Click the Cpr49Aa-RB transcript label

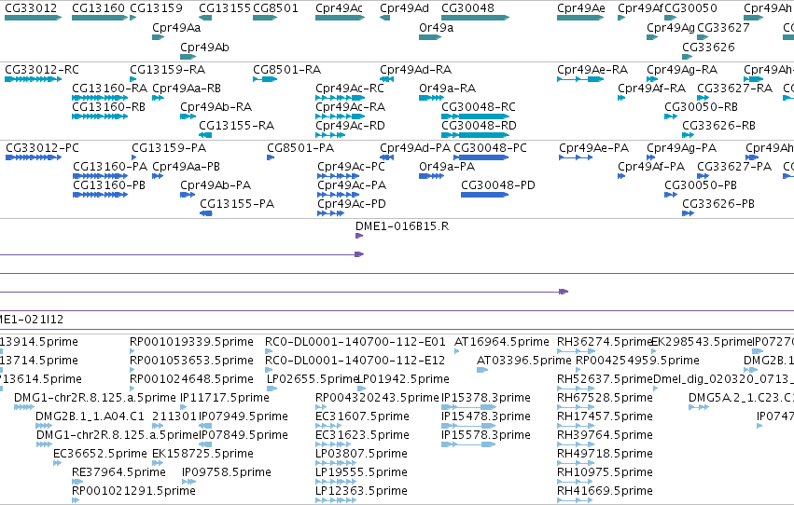[x=187, y=89]
